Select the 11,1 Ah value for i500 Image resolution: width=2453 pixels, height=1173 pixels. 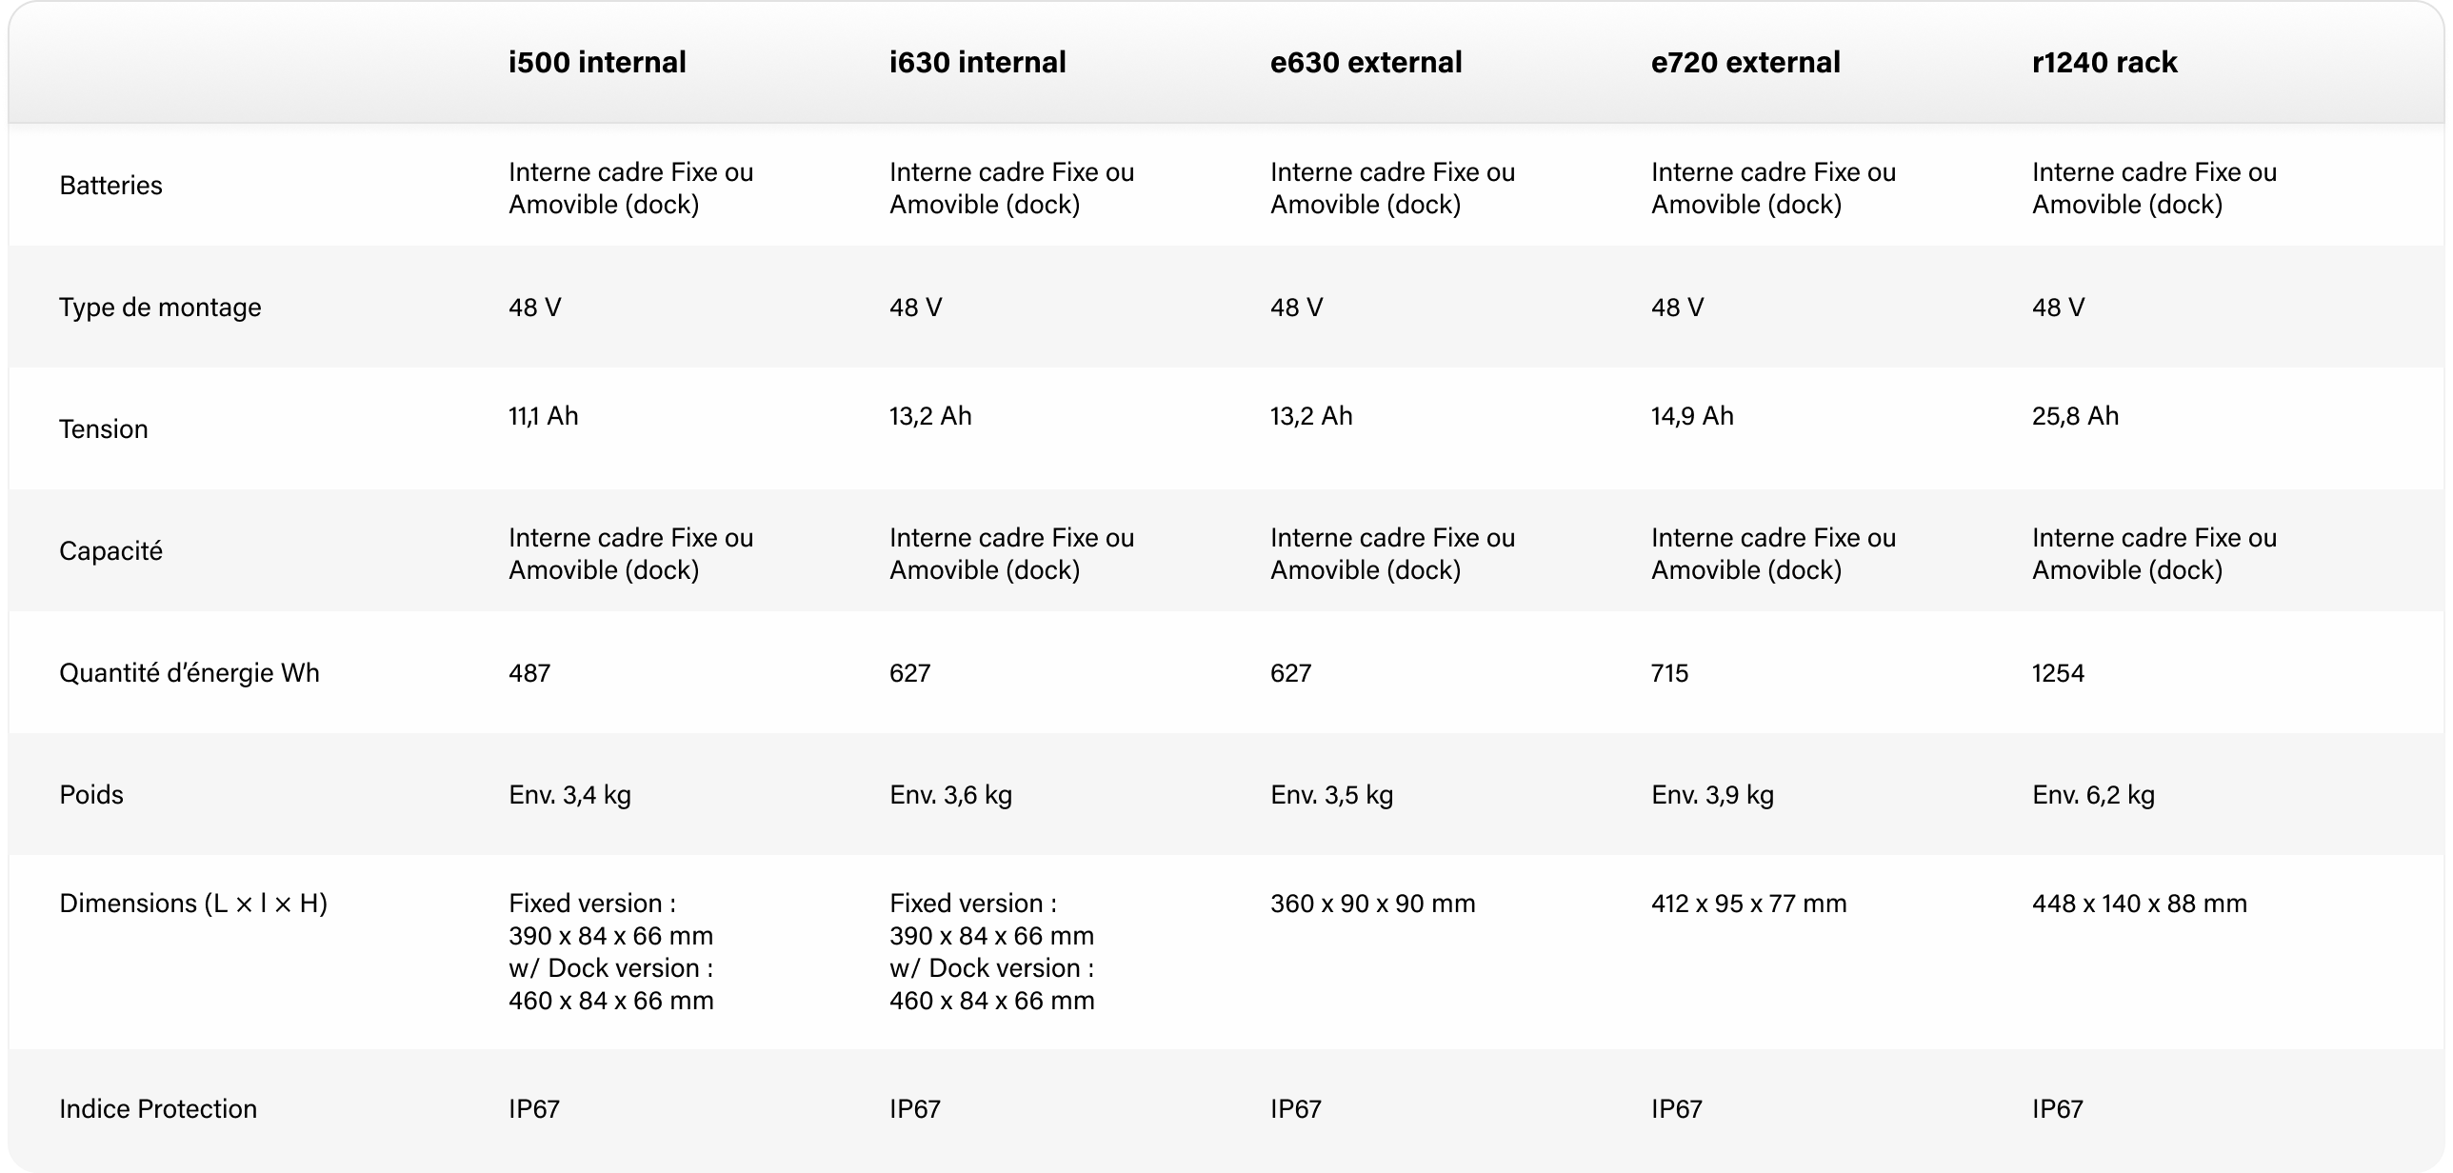coord(543,416)
